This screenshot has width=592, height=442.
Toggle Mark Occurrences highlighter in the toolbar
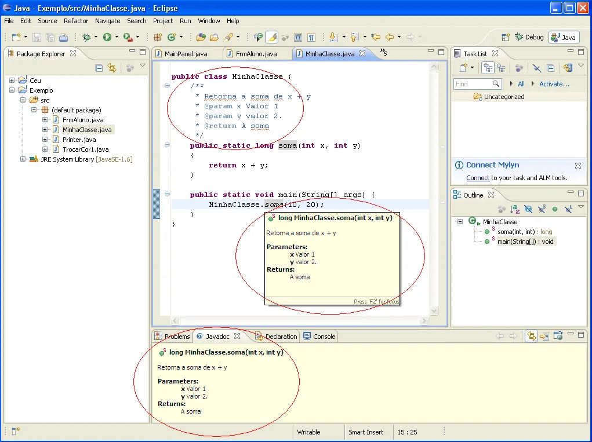tap(271, 37)
